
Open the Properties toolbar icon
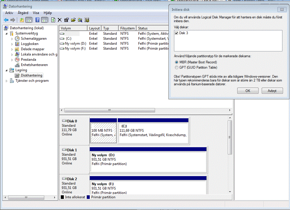pyautogui.click(x=66, y=20)
